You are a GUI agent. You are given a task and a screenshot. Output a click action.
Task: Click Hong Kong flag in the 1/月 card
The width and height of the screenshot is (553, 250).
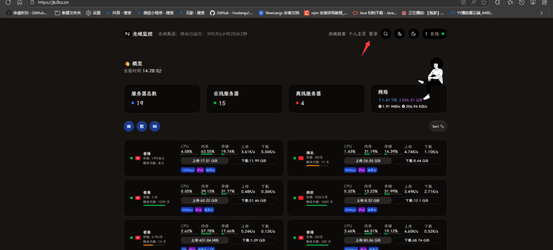(x=138, y=198)
